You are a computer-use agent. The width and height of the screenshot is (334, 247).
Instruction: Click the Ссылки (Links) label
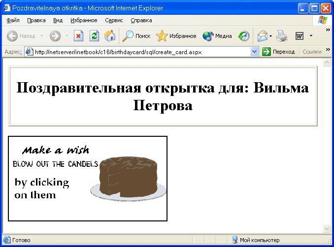pyautogui.click(x=312, y=52)
